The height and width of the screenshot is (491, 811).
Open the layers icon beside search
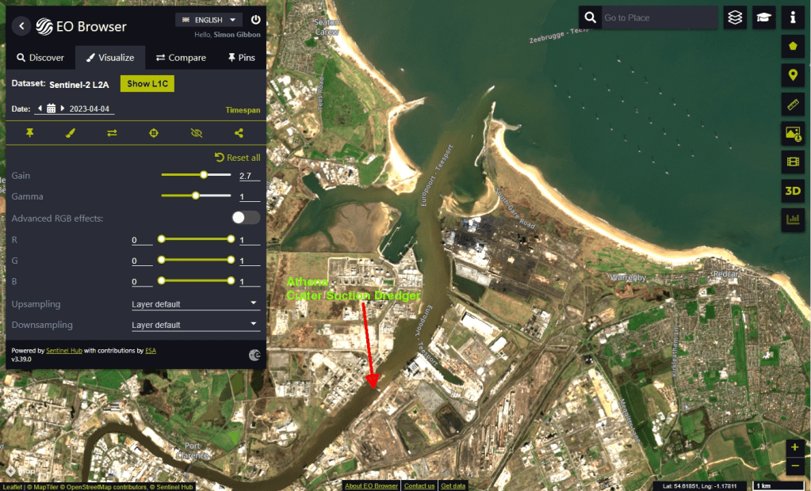click(735, 17)
